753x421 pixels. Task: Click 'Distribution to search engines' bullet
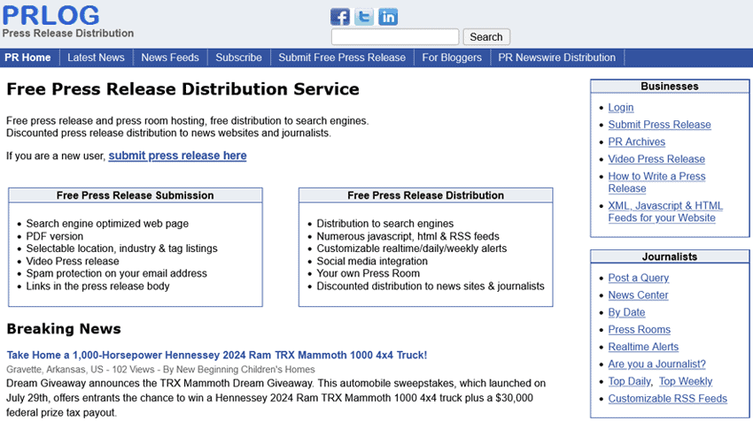(385, 224)
